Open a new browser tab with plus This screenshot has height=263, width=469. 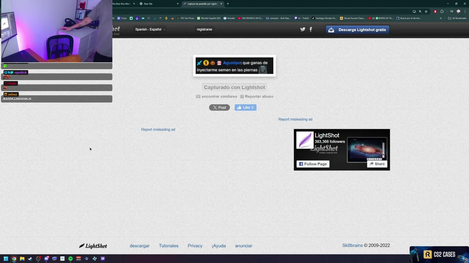tap(228, 4)
